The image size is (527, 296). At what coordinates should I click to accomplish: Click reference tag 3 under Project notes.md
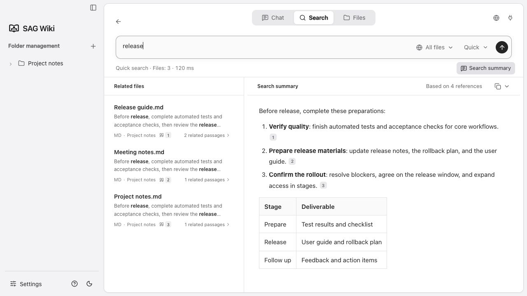(x=165, y=224)
